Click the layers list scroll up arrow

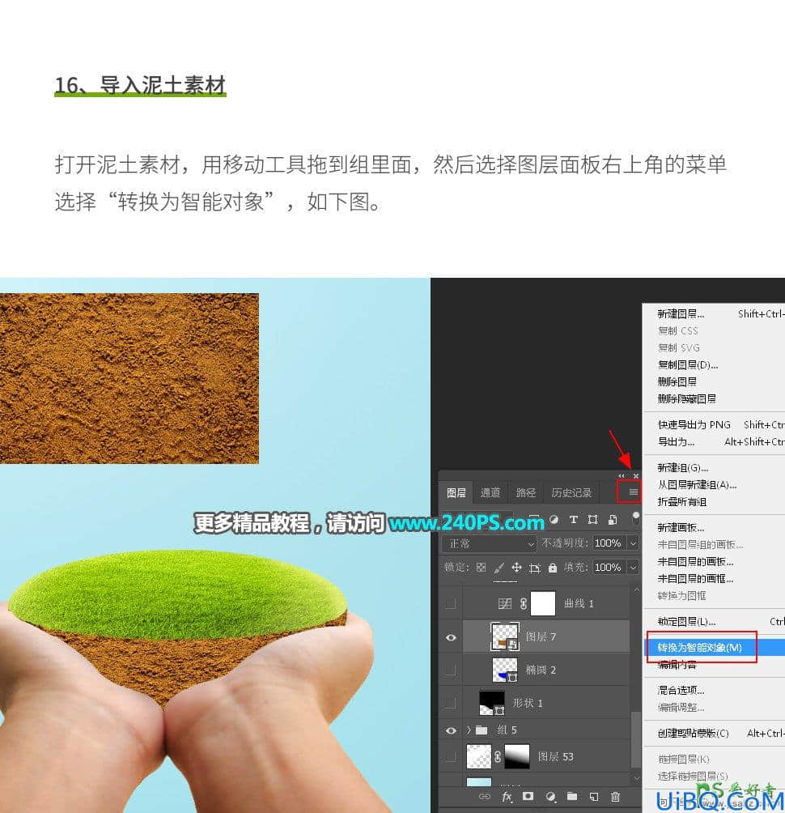coord(636,590)
